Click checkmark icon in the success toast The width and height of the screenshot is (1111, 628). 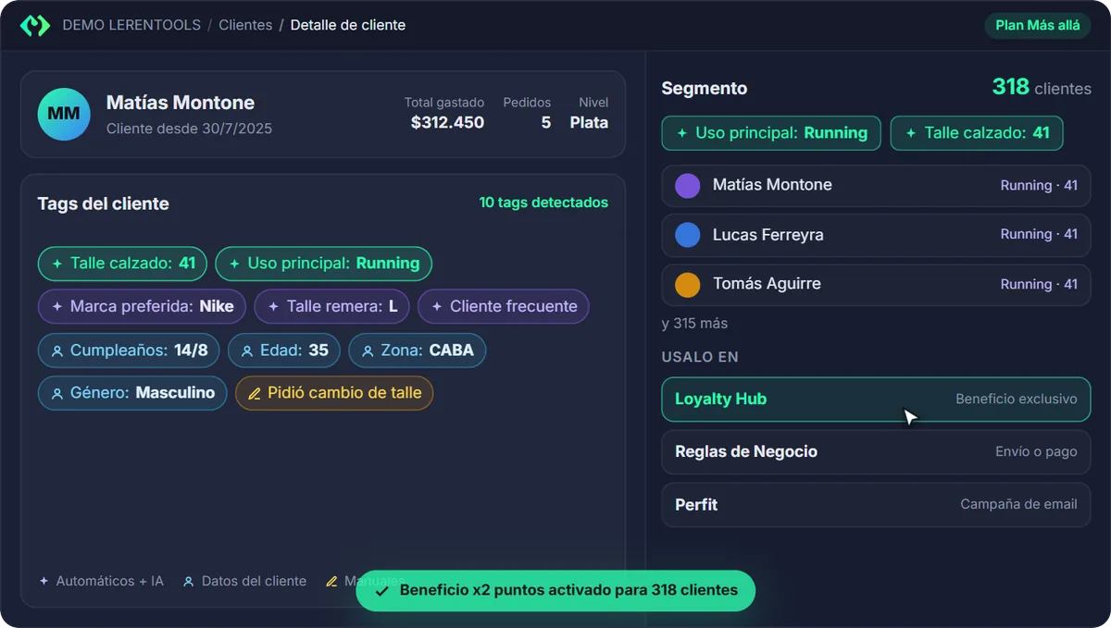click(x=381, y=590)
